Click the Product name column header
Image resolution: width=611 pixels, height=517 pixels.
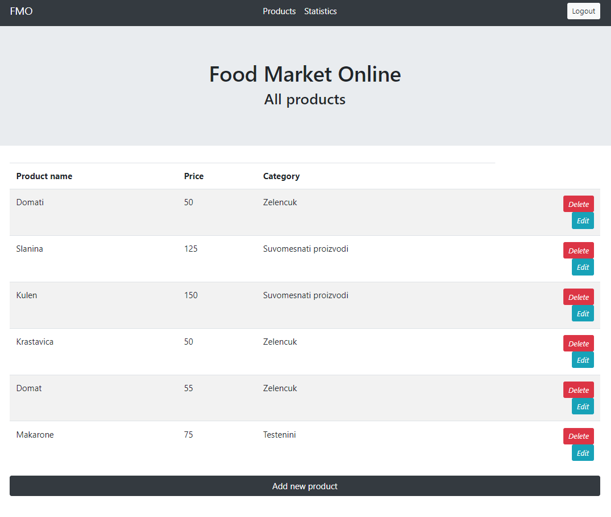44,176
